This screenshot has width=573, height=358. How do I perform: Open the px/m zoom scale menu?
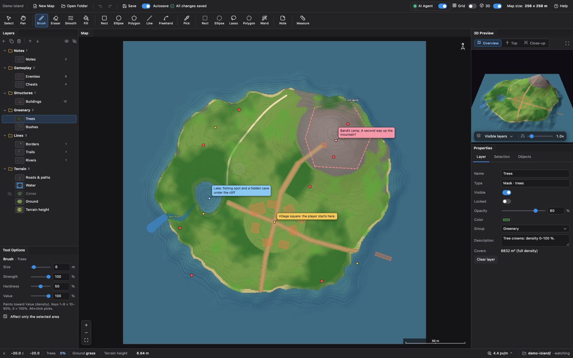500,353
